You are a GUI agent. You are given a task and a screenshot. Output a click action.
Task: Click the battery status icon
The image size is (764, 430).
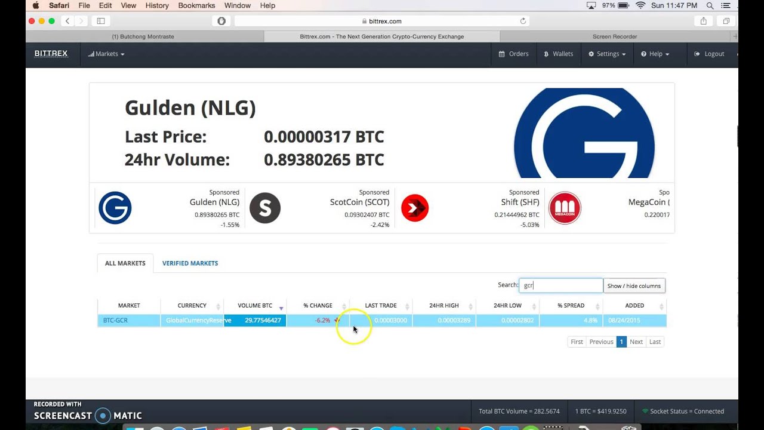click(624, 5)
